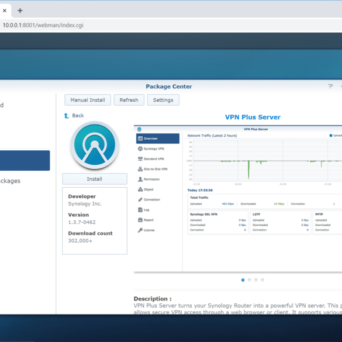Open the Package Center help question mark

coord(330,87)
